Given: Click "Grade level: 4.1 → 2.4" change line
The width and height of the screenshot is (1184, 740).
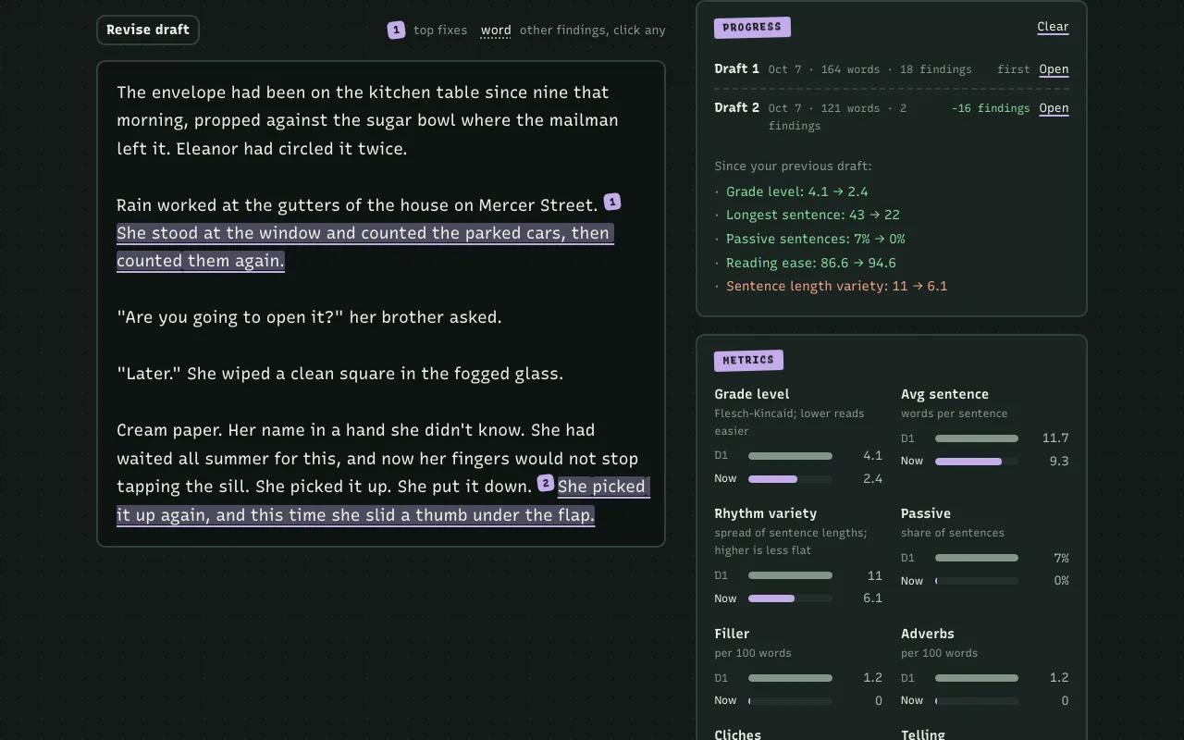Looking at the screenshot, I should pyautogui.click(x=797, y=191).
